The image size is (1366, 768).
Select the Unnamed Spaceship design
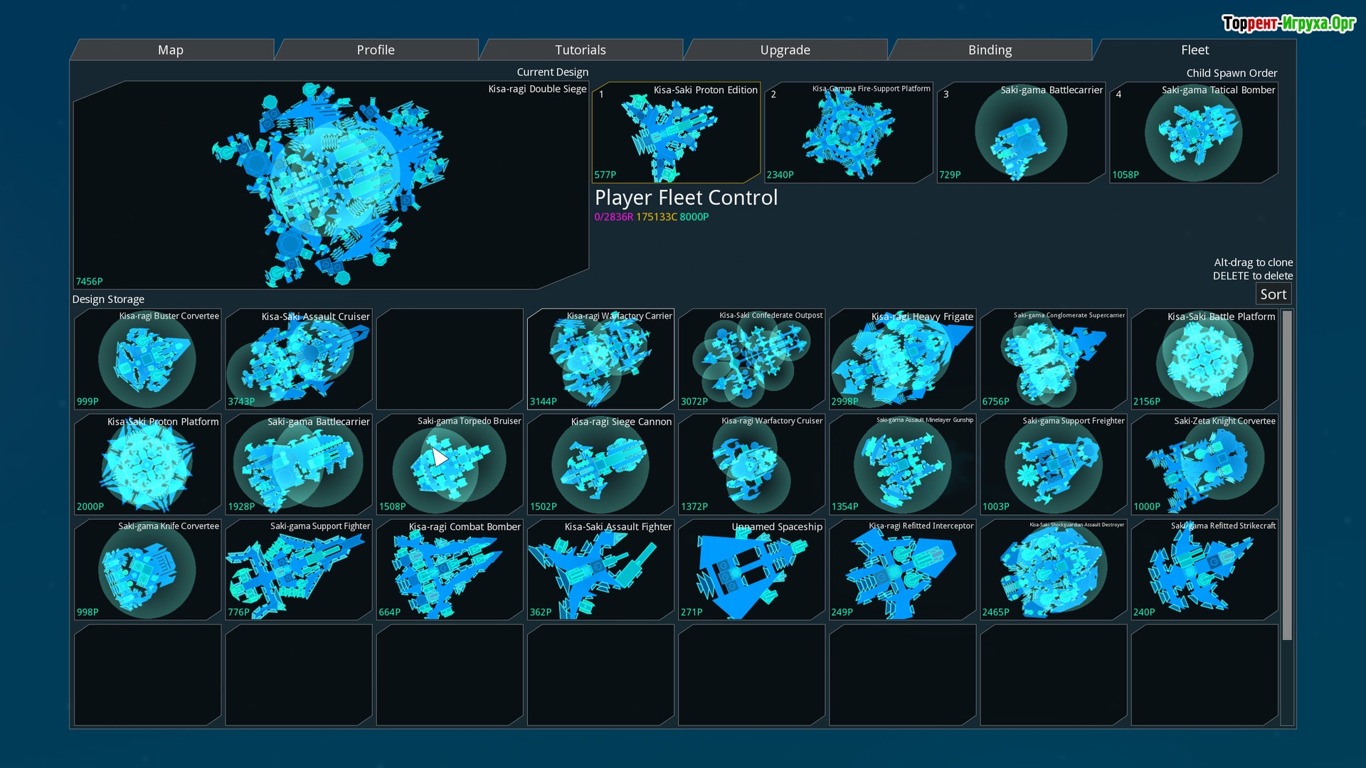pos(751,570)
